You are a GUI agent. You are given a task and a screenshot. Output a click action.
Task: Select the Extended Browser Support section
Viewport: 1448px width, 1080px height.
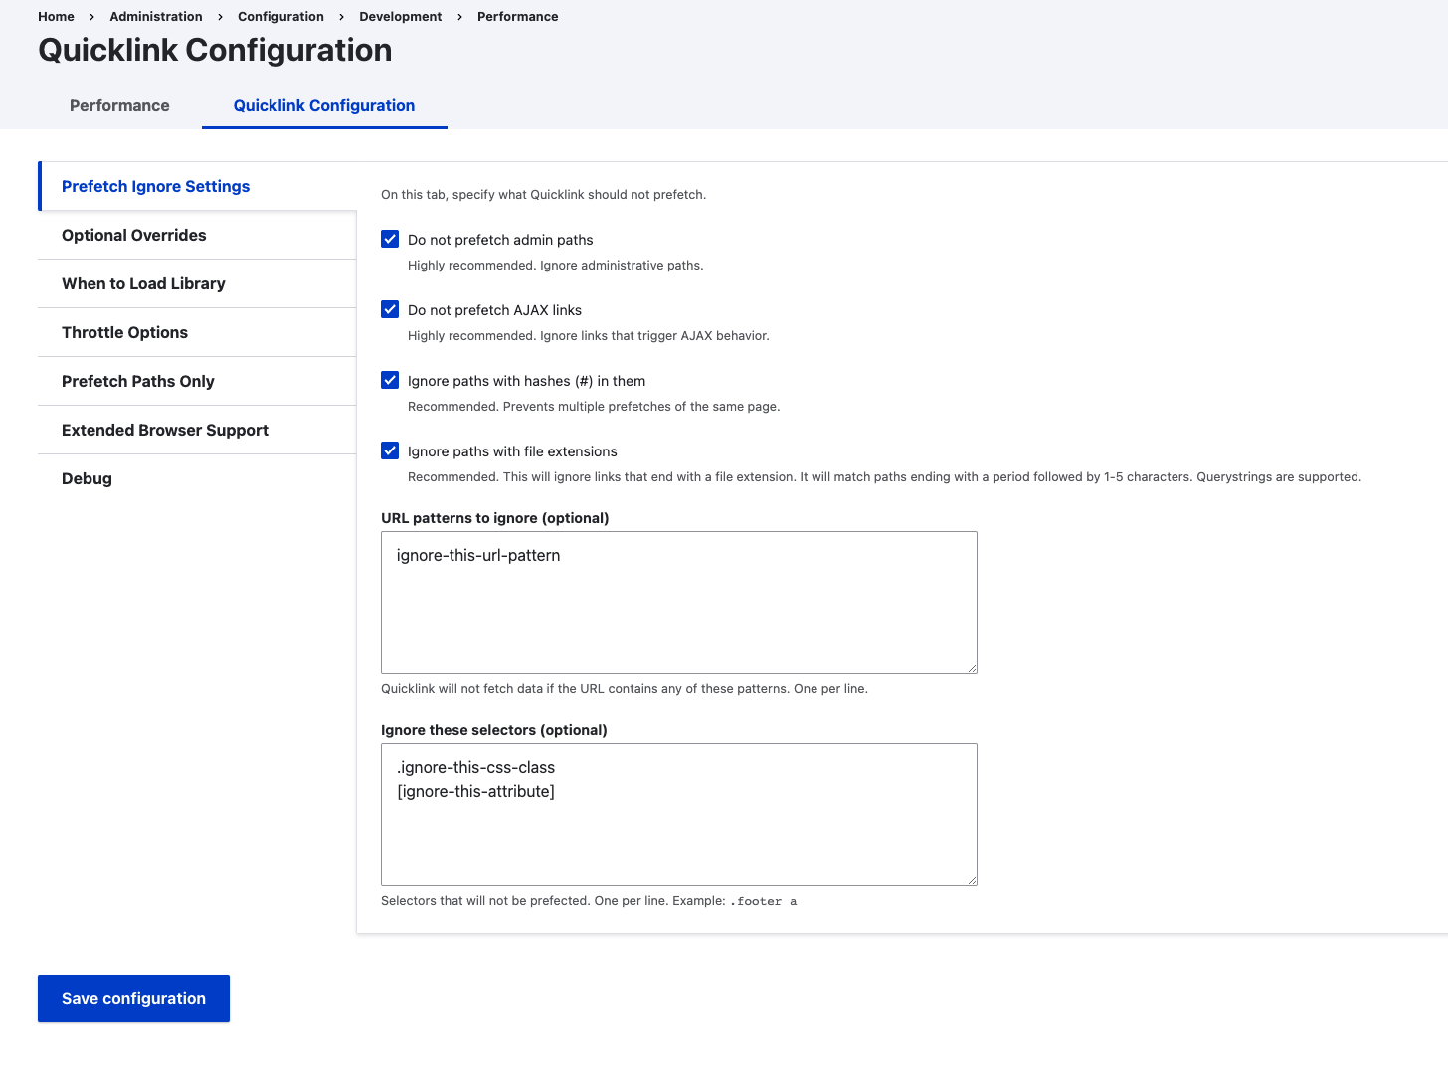(165, 430)
